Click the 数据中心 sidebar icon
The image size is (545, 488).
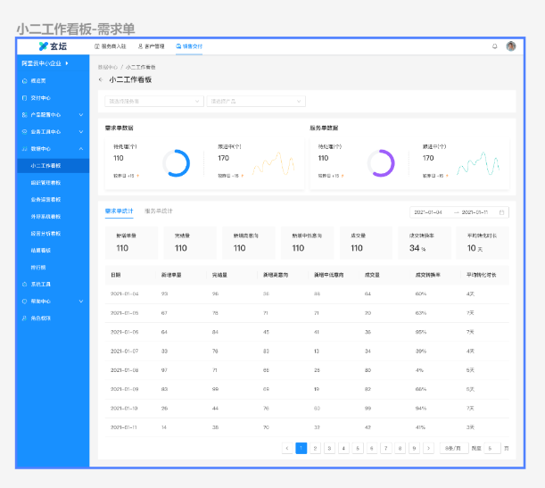(x=24, y=149)
